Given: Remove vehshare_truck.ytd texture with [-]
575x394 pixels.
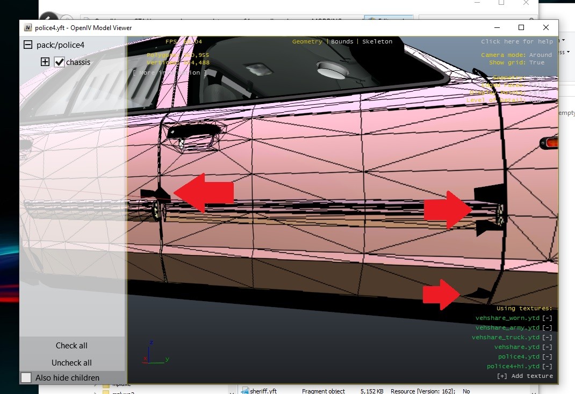Looking at the screenshot, I should (x=547, y=337).
